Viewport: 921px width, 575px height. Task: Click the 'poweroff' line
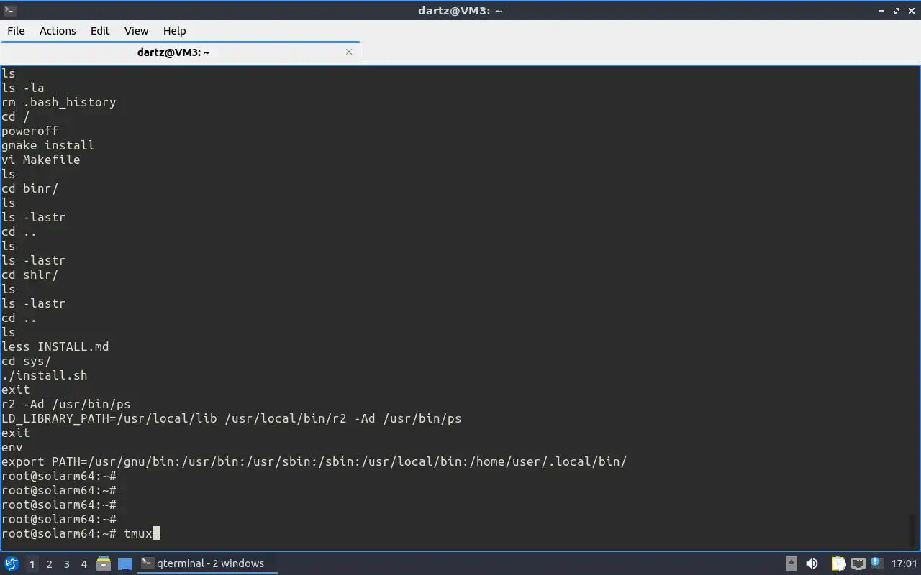[x=30, y=131]
